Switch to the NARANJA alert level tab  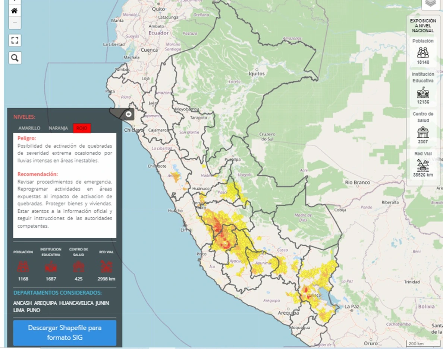tap(58, 128)
